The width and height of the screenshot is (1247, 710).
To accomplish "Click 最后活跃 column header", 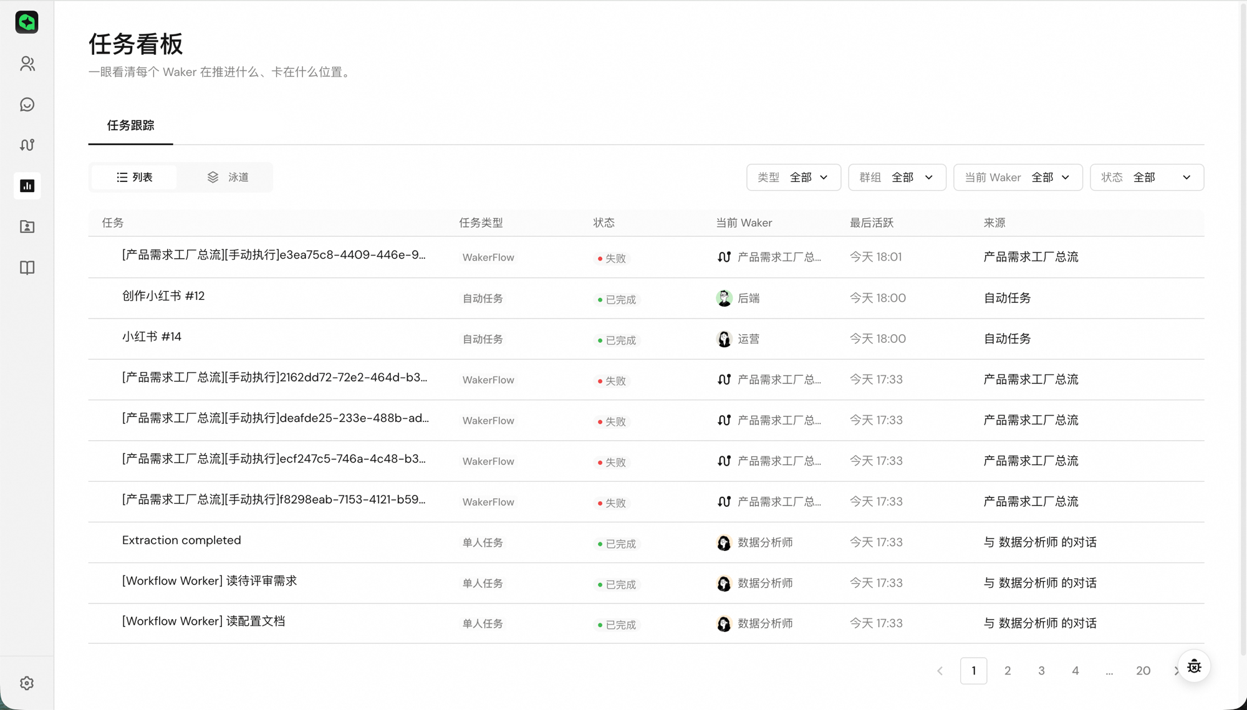I will click(872, 223).
